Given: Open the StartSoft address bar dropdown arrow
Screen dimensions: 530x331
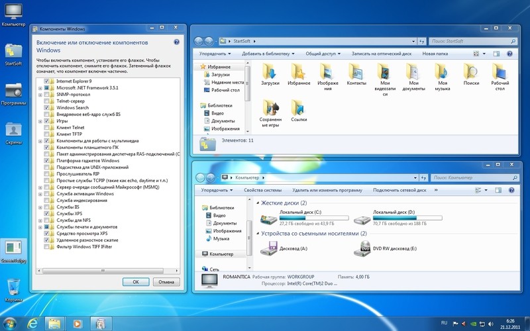Looking at the screenshot, I should pyautogui.click(x=413, y=42).
